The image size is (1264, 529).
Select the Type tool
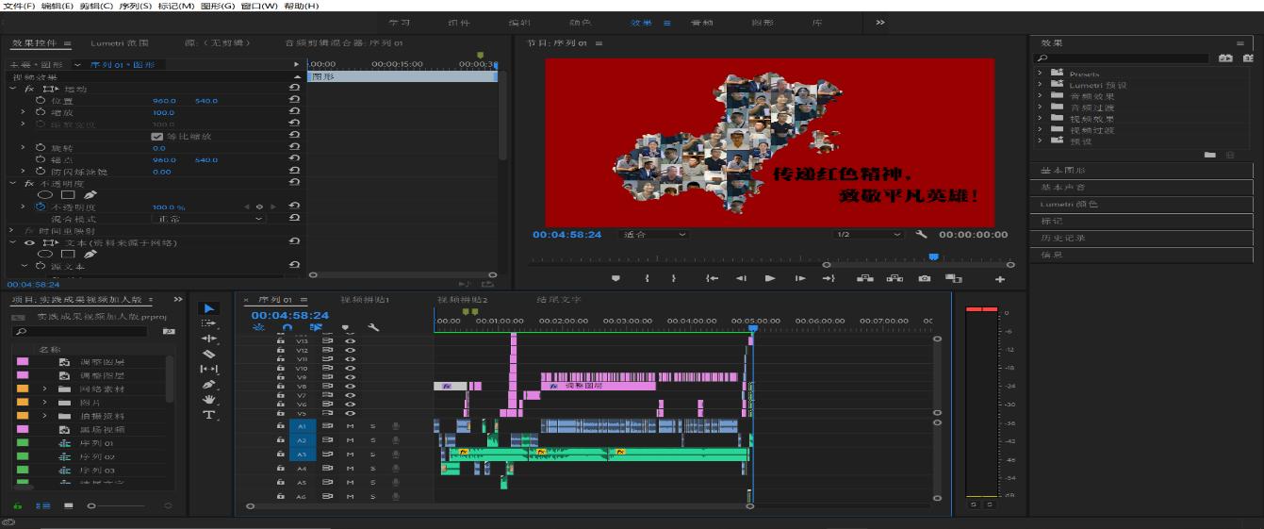[209, 415]
